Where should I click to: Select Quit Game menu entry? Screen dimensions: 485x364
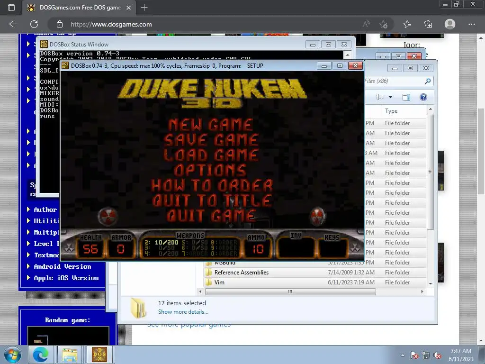pyautogui.click(x=212, y=216)
